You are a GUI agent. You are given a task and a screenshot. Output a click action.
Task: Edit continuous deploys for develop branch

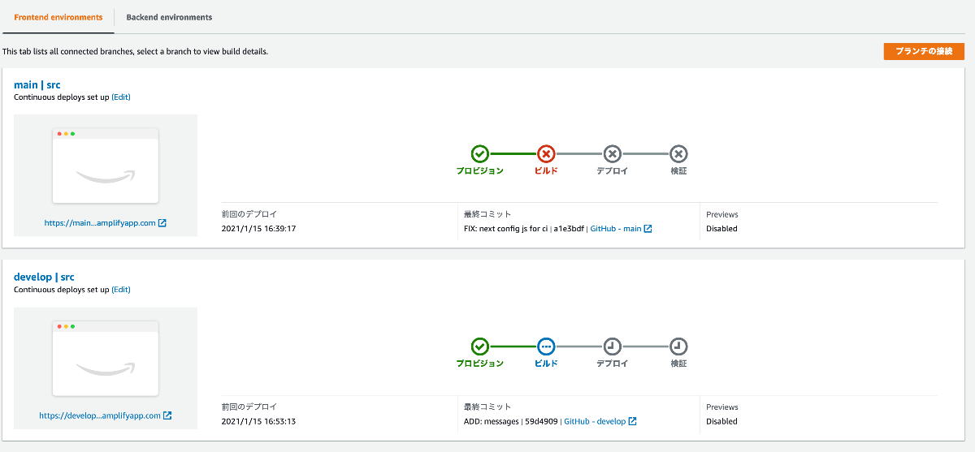tap(121, 290)
